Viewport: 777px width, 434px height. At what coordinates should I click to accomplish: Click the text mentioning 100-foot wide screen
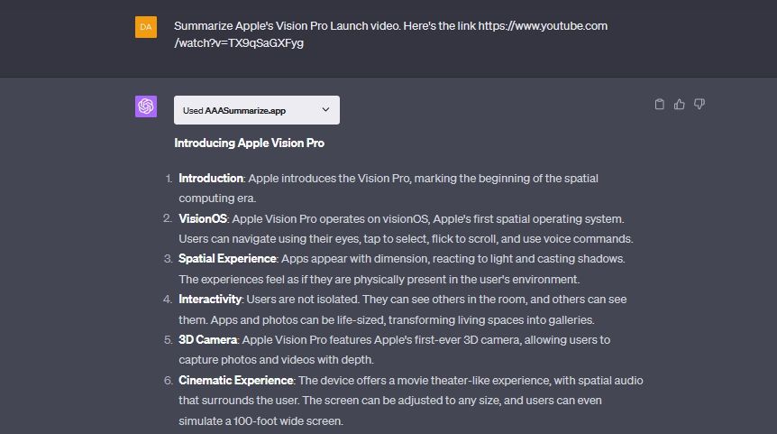[261, 420]
